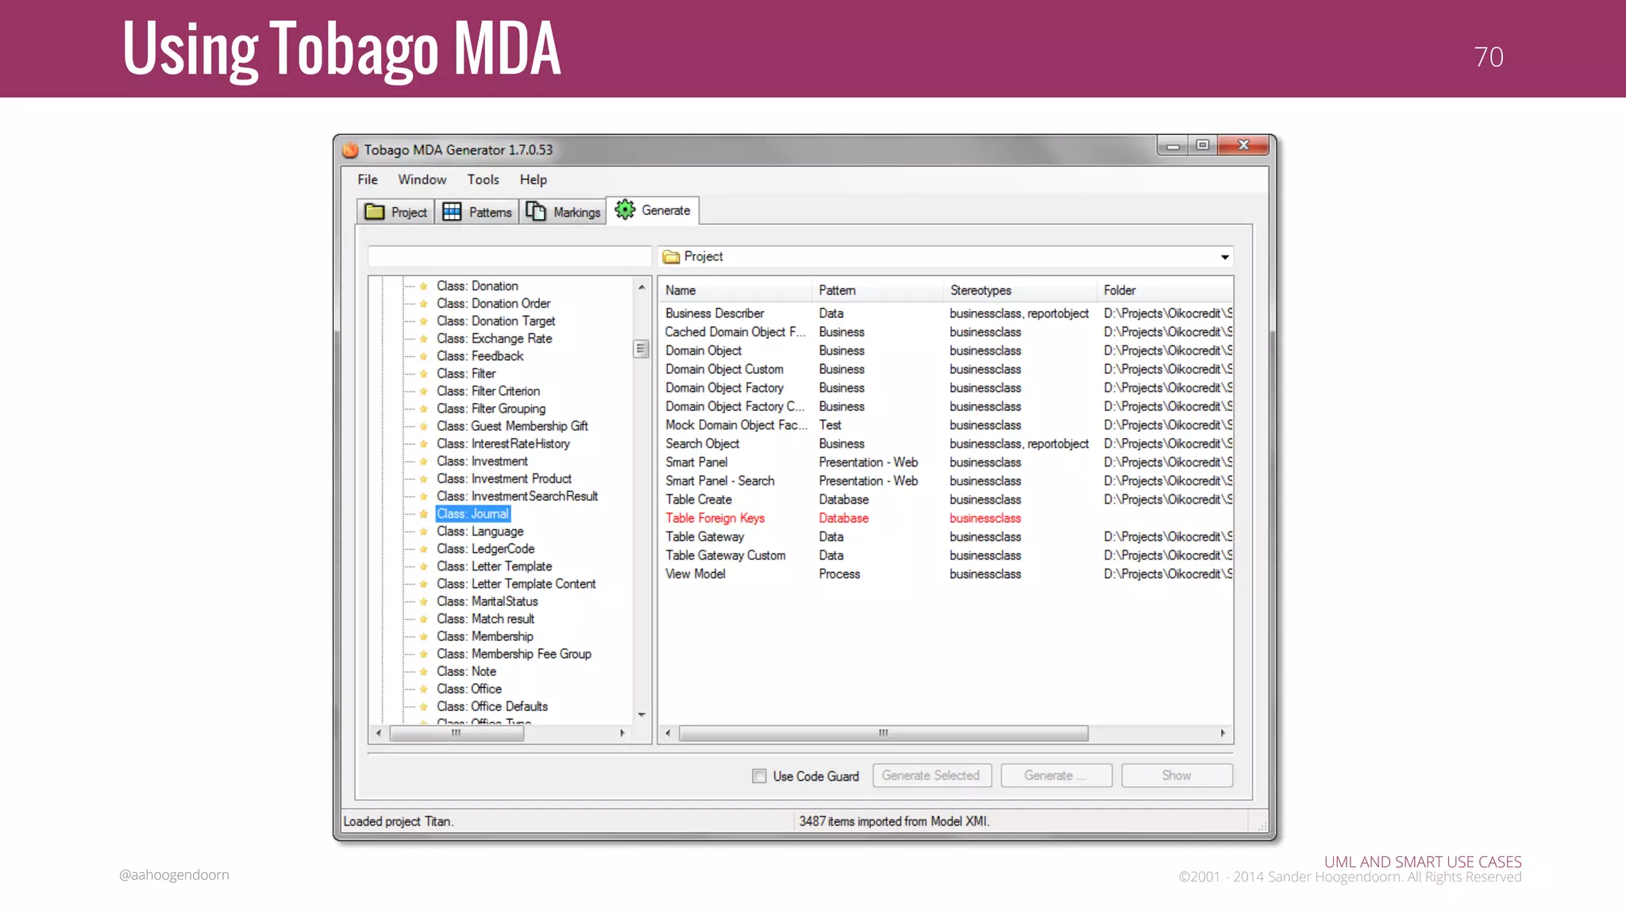
Task: Click the star icon beside Class: MaritalStatus
Action: (424, 602)
